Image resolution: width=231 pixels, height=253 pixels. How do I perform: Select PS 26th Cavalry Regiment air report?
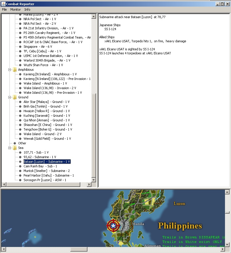pos(49,33)
